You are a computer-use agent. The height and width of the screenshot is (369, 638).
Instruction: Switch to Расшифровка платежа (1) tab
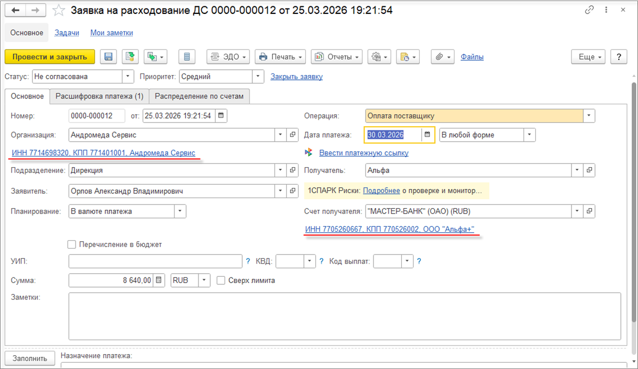click(x=99, y=96)
